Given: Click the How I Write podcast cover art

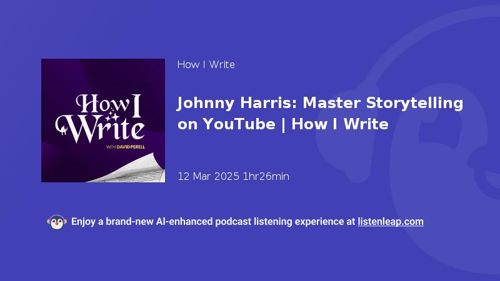Looking at the screenshot, I should [103, 121].
